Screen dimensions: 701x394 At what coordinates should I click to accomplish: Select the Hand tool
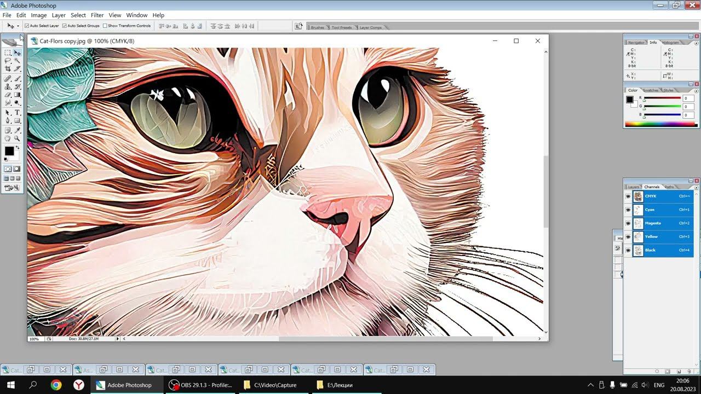point(8,138)
